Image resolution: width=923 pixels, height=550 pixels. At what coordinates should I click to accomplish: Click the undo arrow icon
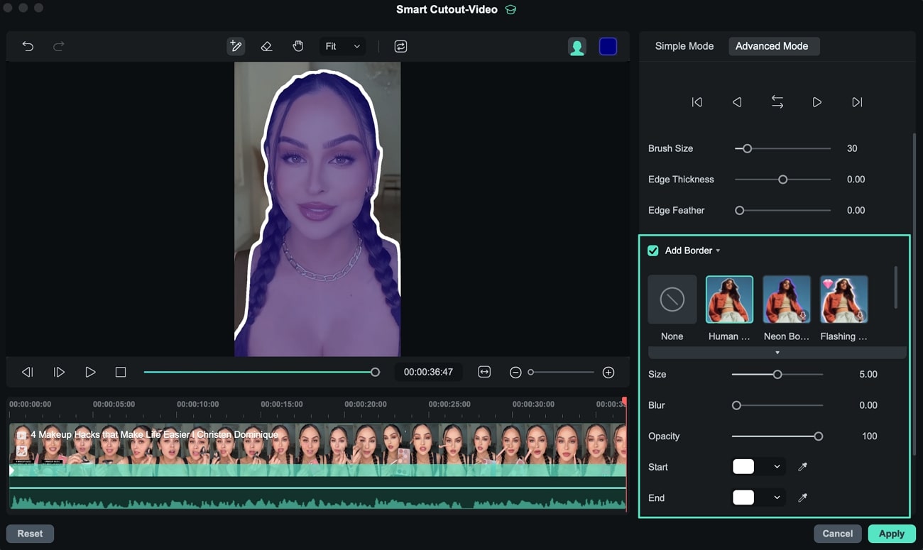[x=28, y=46]
